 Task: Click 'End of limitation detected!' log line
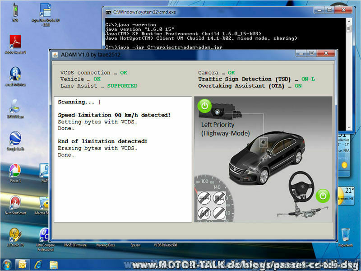(102, 141)
